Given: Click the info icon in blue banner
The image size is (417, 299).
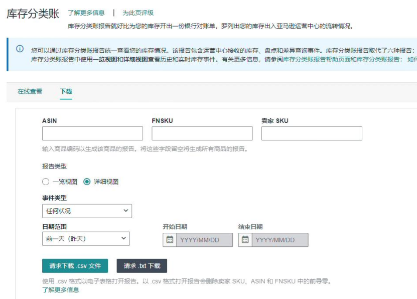Looking at the screenshot, I should point(20,49).
